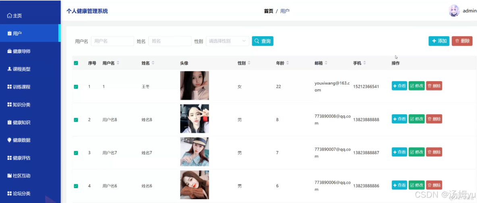Click phone number 15212366541
The height and width of the screenshot is (203, 477).
pos(366,87)
